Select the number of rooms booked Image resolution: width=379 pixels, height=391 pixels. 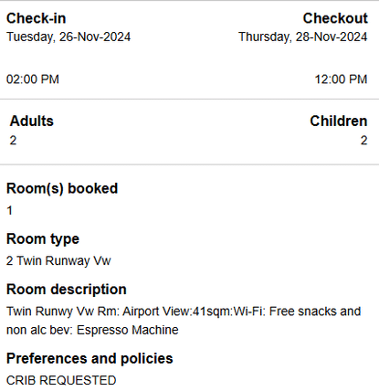pyautogui.click(x=9, y=210)
